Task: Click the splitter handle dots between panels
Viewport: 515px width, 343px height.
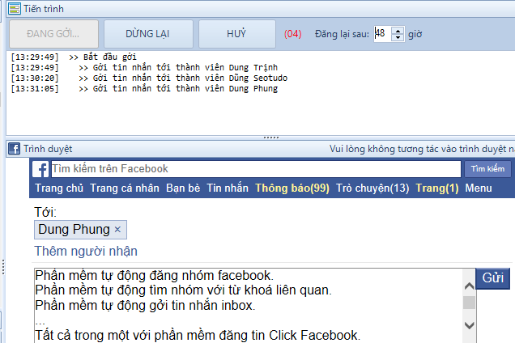Action: (271, 138)
